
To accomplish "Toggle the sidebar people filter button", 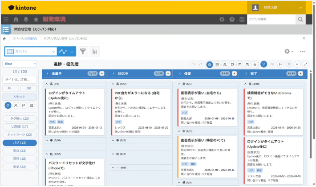I will pos(16,106).
